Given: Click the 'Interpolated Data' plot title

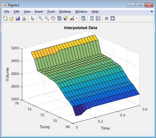Looking at the screenshot, I should coord(81,28).
